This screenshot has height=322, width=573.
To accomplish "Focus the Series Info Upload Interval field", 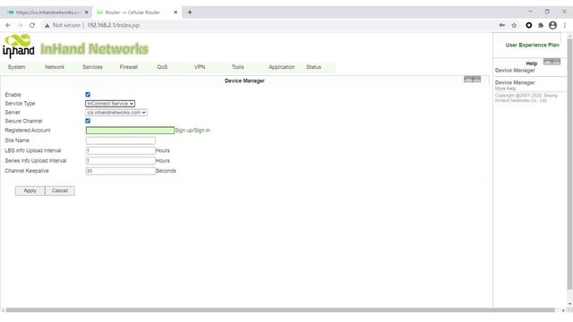I will point(121,161).
